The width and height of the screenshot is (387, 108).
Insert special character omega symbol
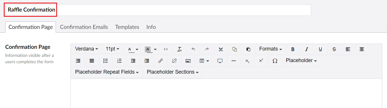[x=275, y=61]
